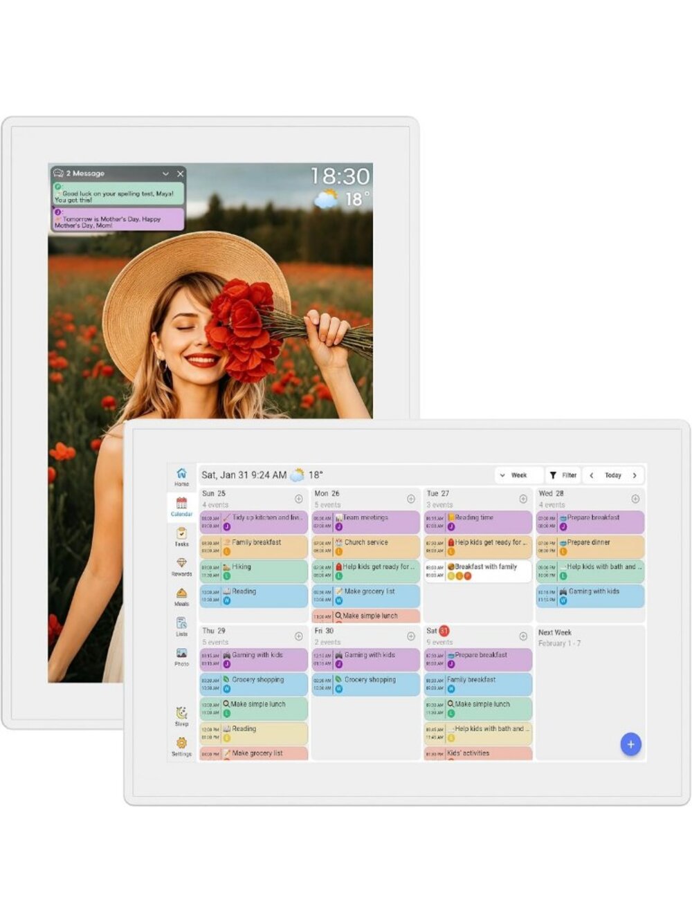Open Friday's Gaming with kids event
692x922 pixels.
(x=365, y=660)
